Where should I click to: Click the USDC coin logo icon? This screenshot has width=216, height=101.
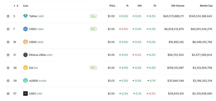tap(25, 29)
